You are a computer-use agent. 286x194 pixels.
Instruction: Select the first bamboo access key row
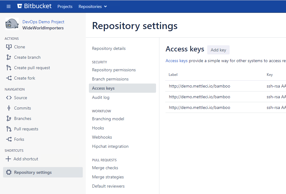[199, 86]
